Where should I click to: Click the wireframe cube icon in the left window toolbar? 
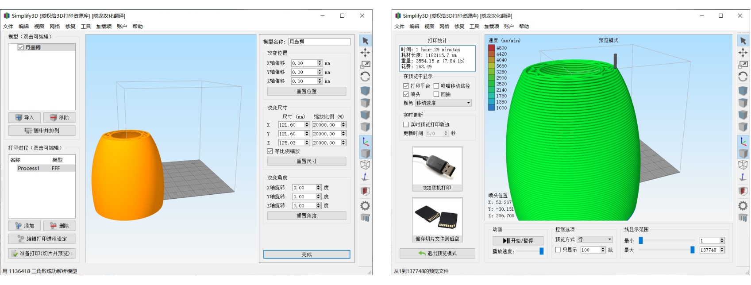point(365,165)
